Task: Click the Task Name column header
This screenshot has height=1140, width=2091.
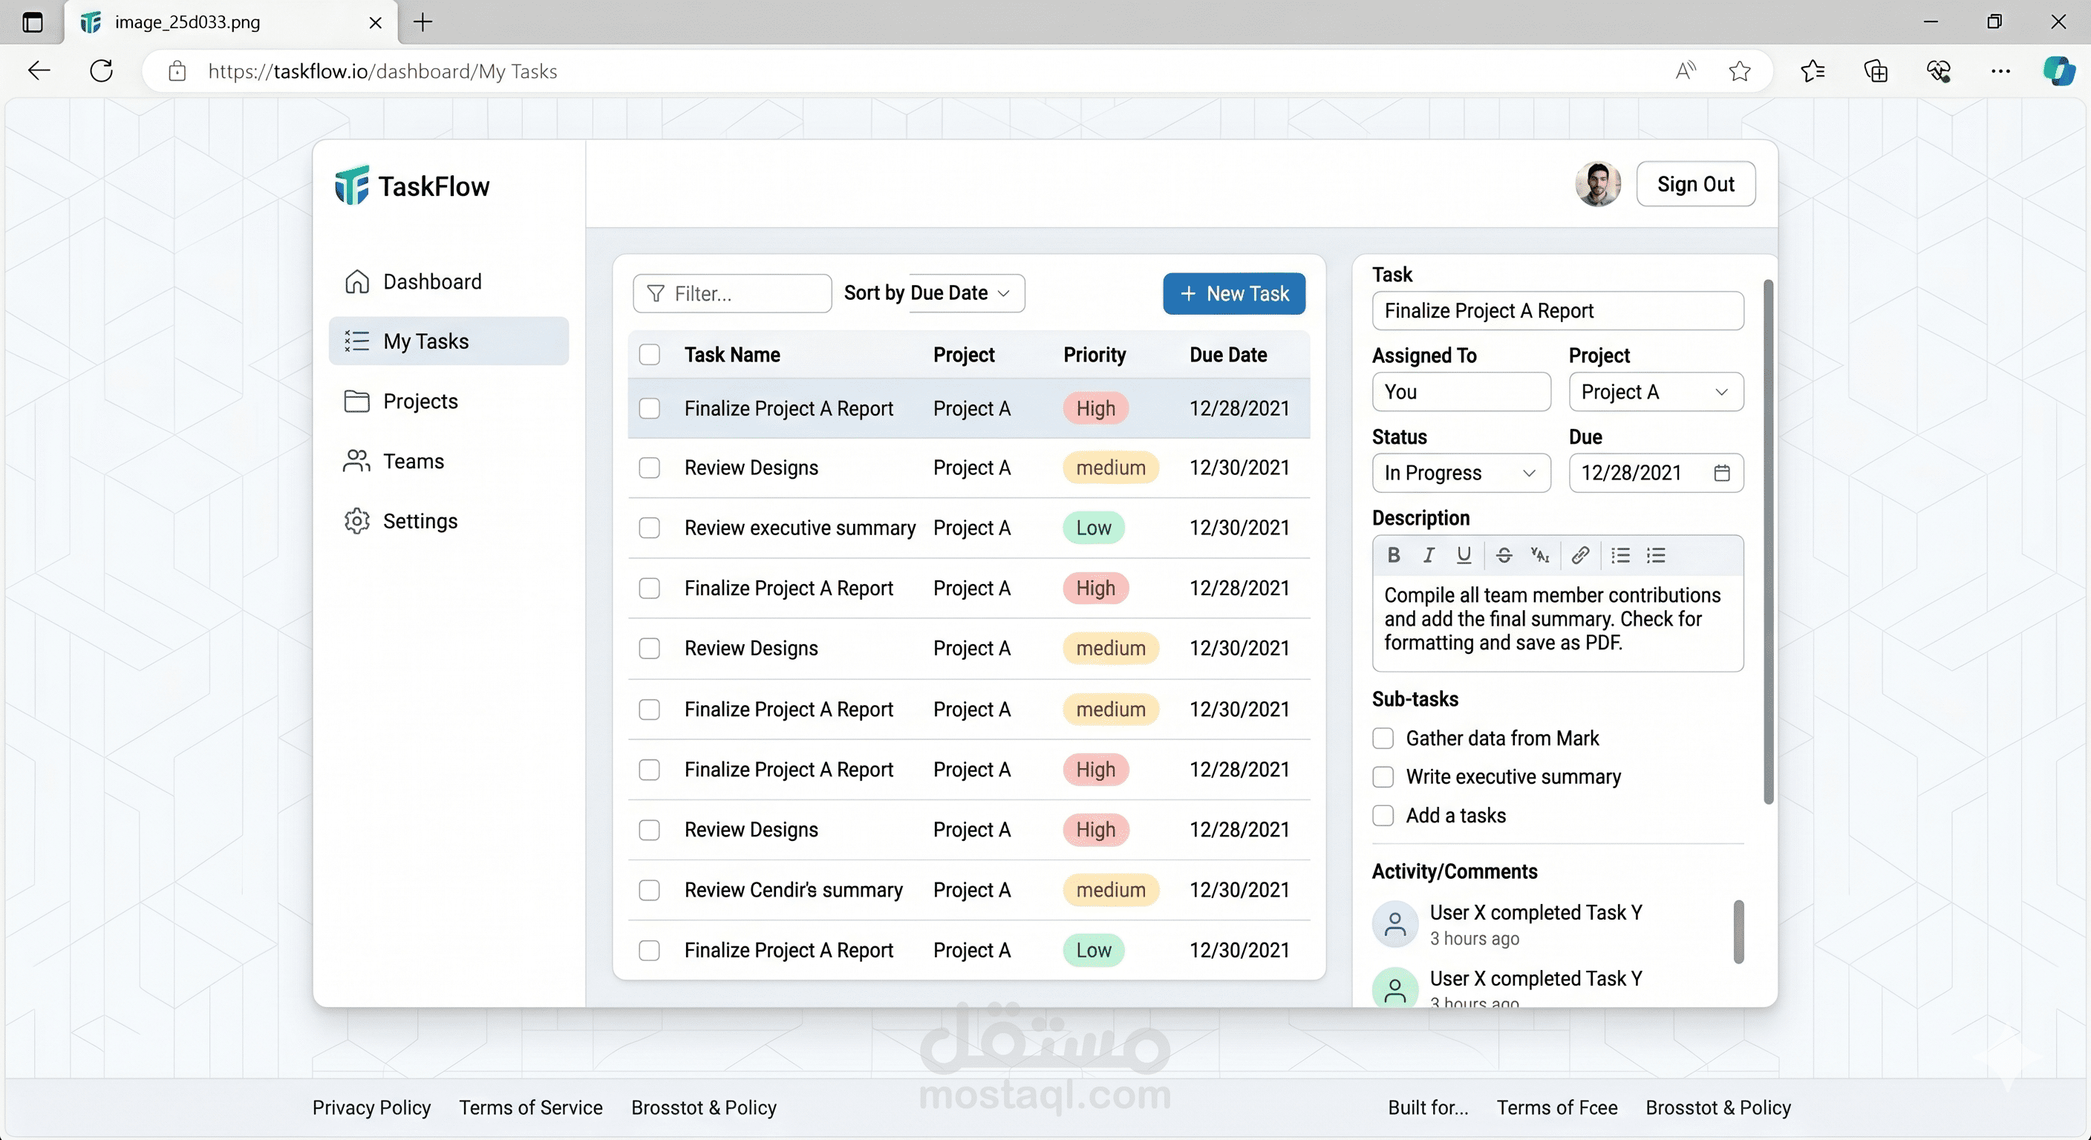Action: coord(732,355)
